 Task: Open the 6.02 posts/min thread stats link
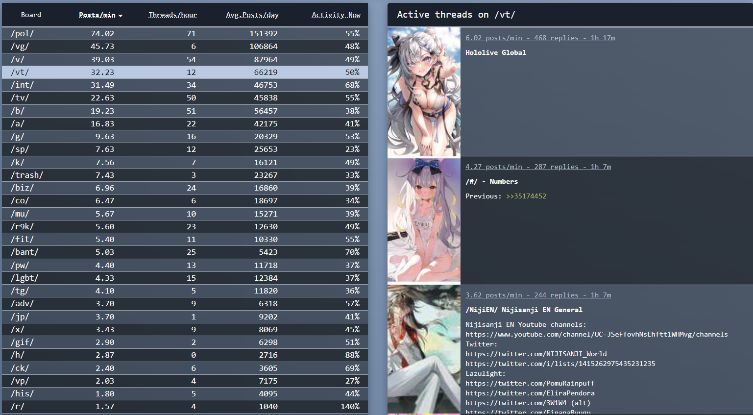click(540, 38)
